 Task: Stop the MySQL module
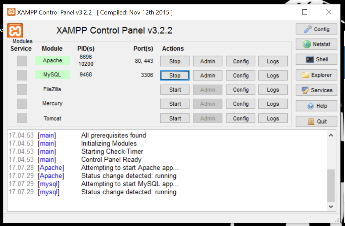(x=175, y=75)
